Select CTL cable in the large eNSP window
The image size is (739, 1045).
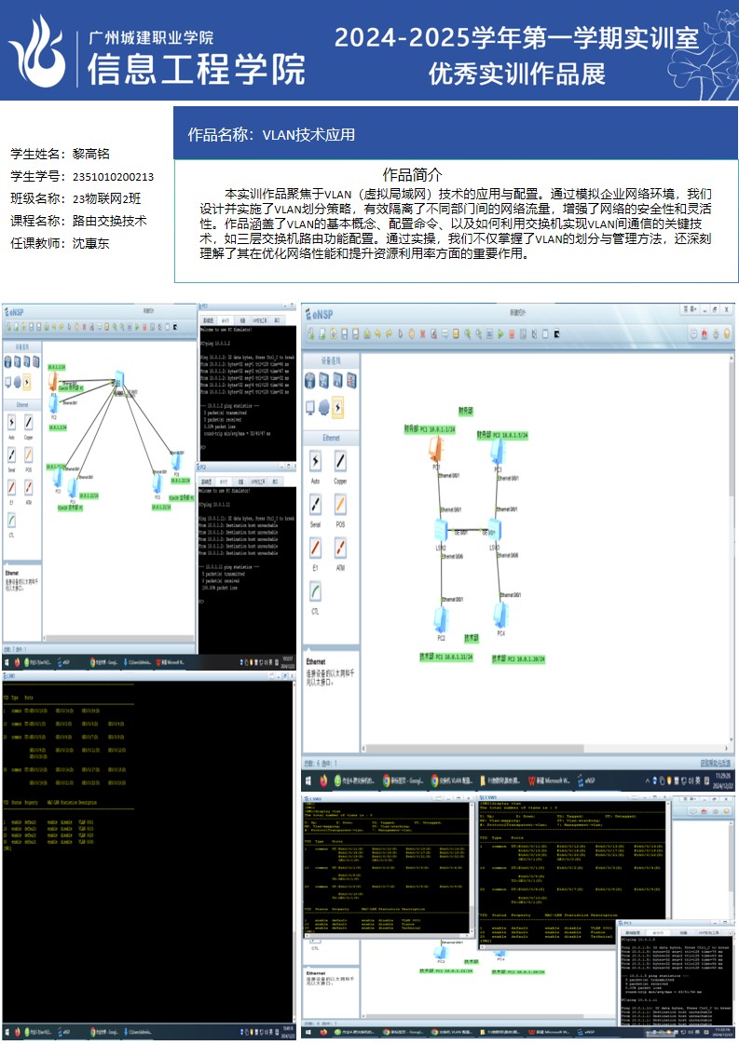click(x=316, y=592)
